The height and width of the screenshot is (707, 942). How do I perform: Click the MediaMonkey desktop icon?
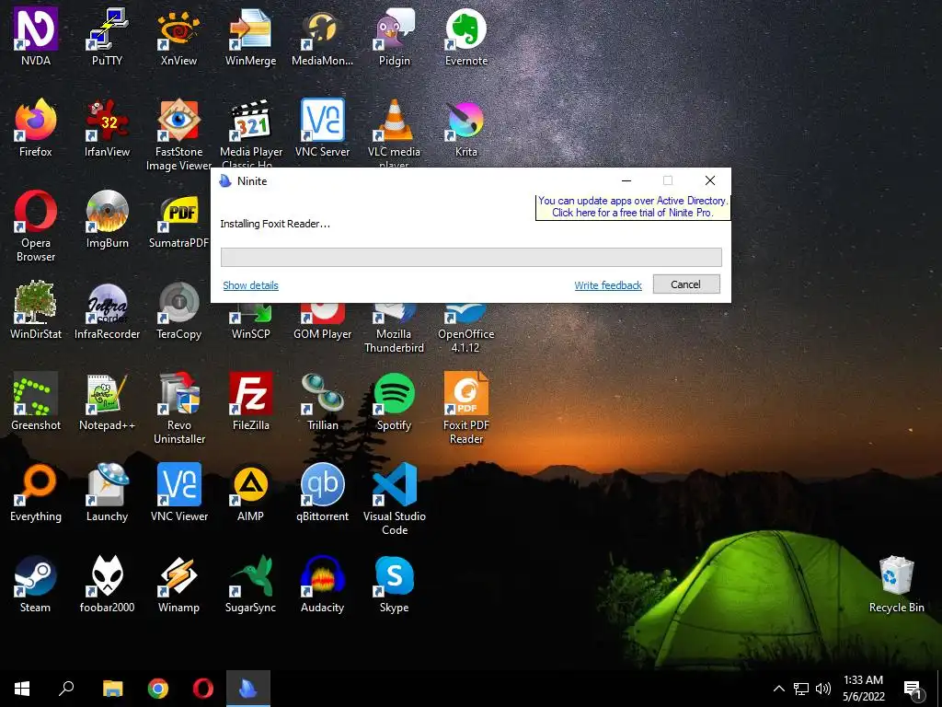[x=322, y=29]
